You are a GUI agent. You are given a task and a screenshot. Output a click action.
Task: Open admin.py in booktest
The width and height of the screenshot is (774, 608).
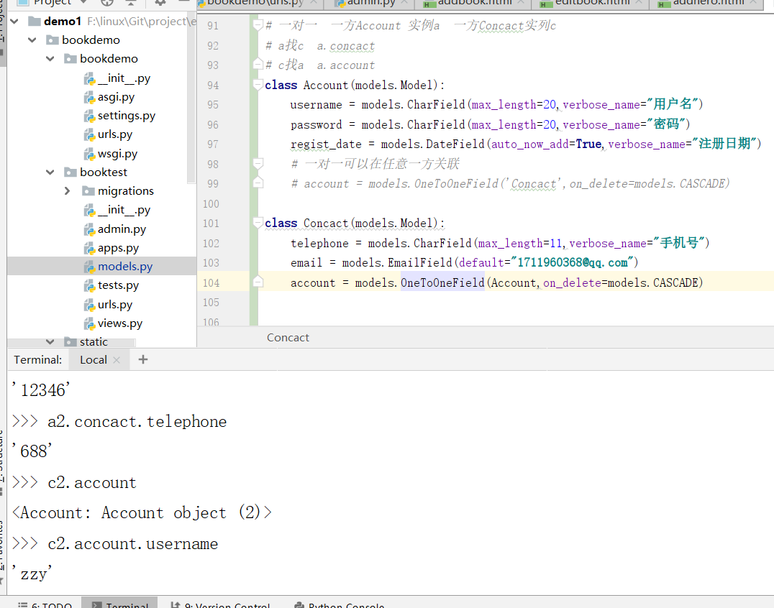tap(122, 229)
